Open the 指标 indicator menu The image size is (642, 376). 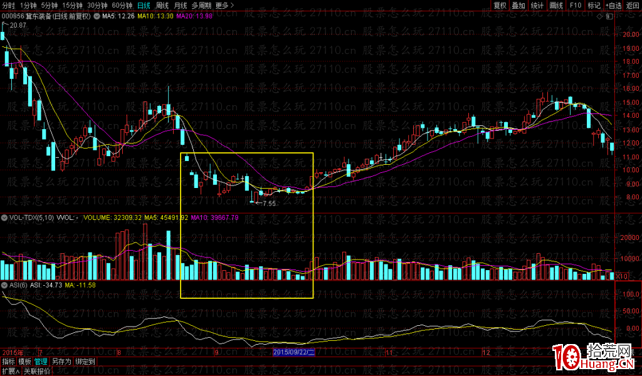(x=8, y=362)
